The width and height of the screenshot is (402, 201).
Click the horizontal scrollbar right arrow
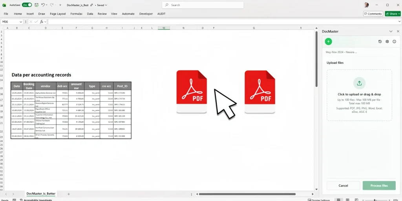click(312, 194)
